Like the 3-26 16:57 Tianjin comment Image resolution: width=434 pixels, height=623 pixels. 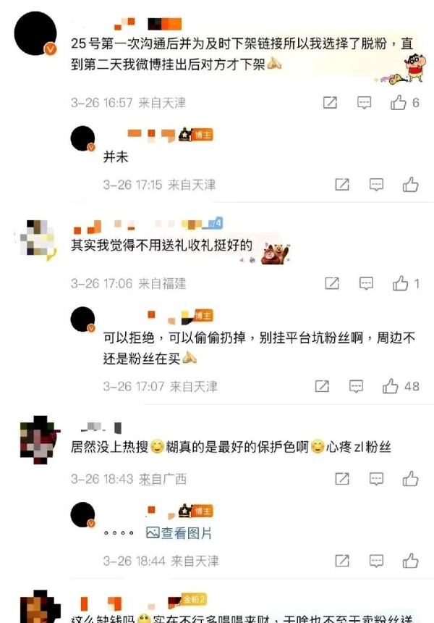(x=399, y=103)
